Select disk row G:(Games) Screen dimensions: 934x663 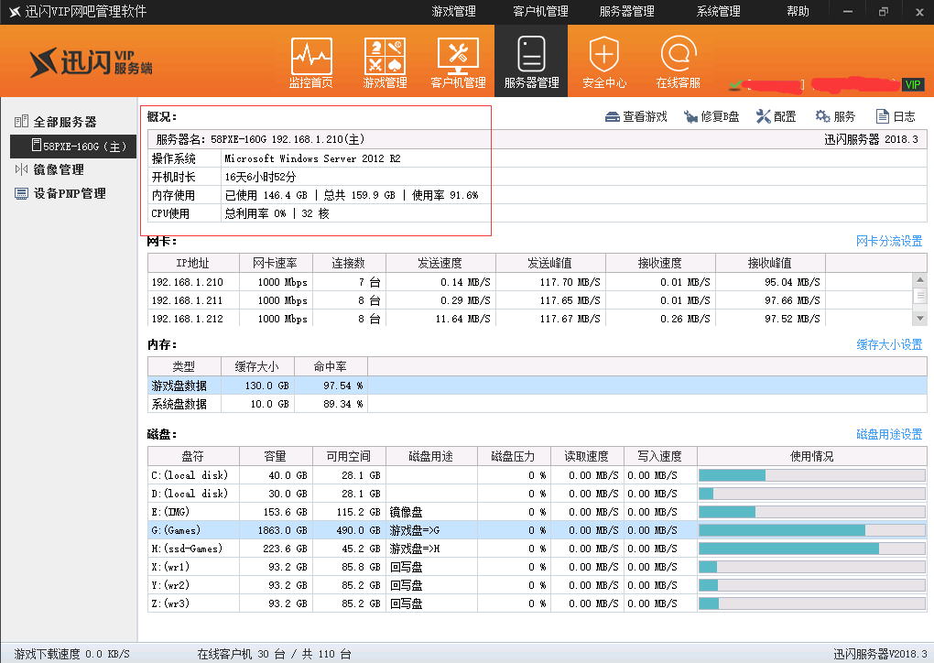[538, 530]
